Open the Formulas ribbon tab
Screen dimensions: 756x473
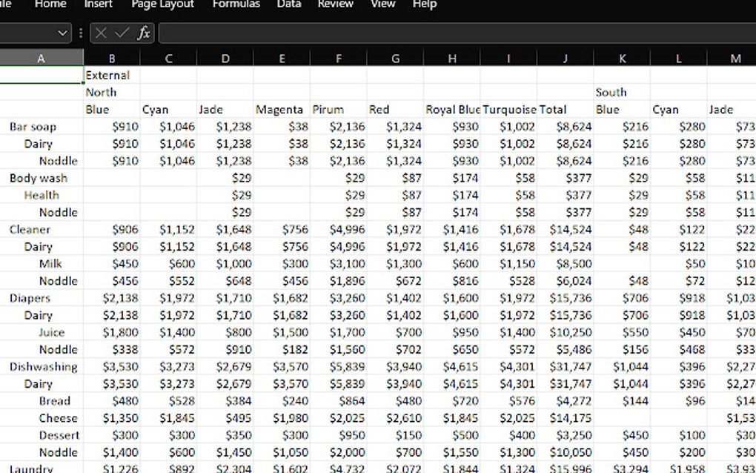[236, 4]
